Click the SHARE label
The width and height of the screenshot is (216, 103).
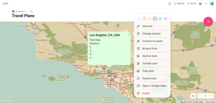[193, 4]
